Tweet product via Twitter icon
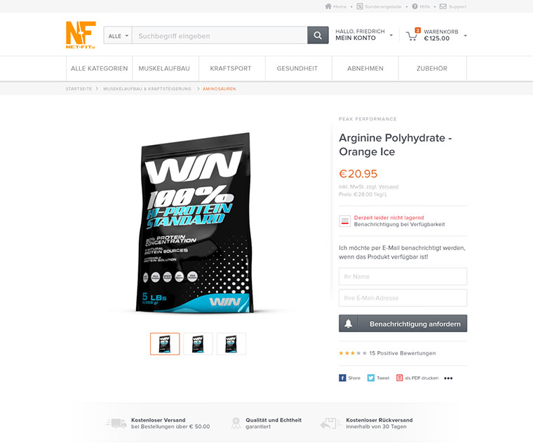The image size is (533, 447). [x=371, y=378]
